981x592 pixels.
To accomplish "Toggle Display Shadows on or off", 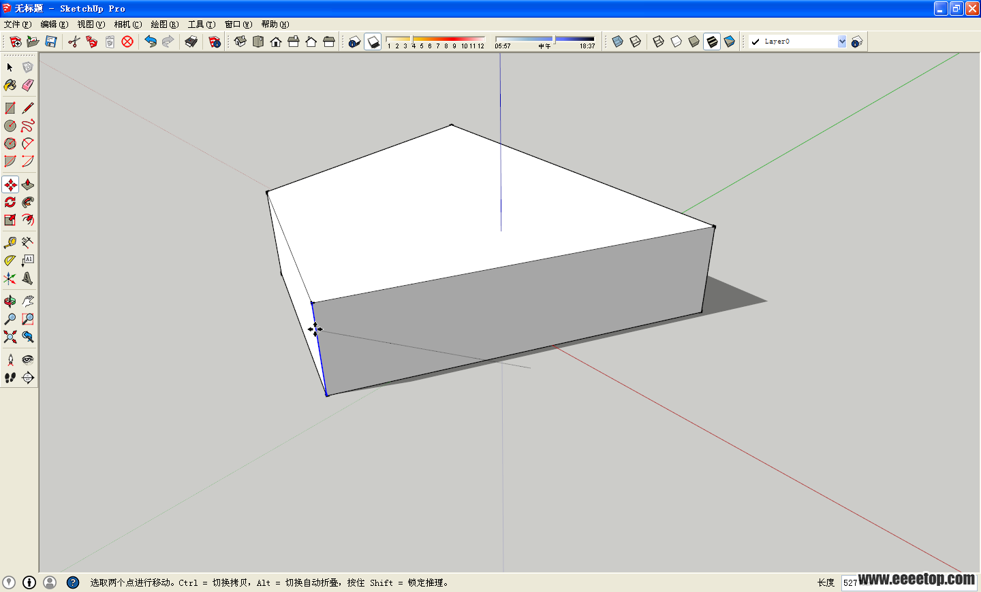I will [373, 42].
